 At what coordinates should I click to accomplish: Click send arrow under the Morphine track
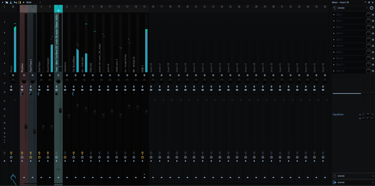click(24, 177)
